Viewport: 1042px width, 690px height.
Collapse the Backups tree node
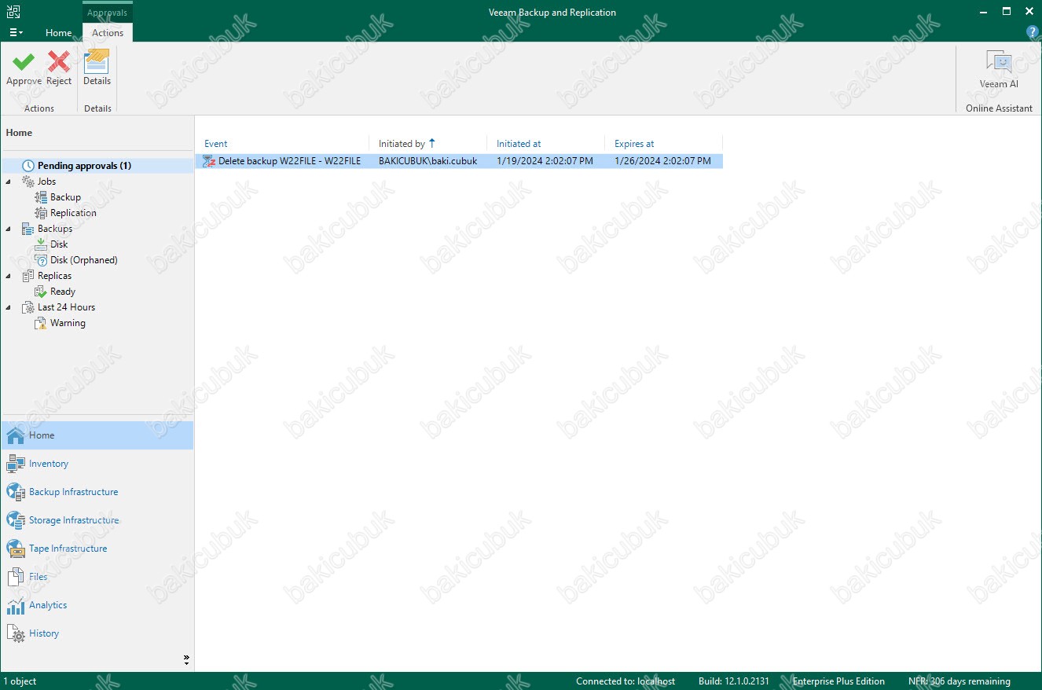(x=9, y=229)
